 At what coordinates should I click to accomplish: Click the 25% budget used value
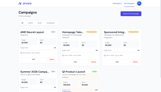pyautogui.click(x=96, y=90)
